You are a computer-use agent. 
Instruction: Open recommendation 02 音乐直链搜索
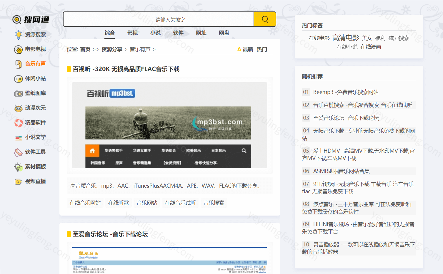(x=363, y=105)
